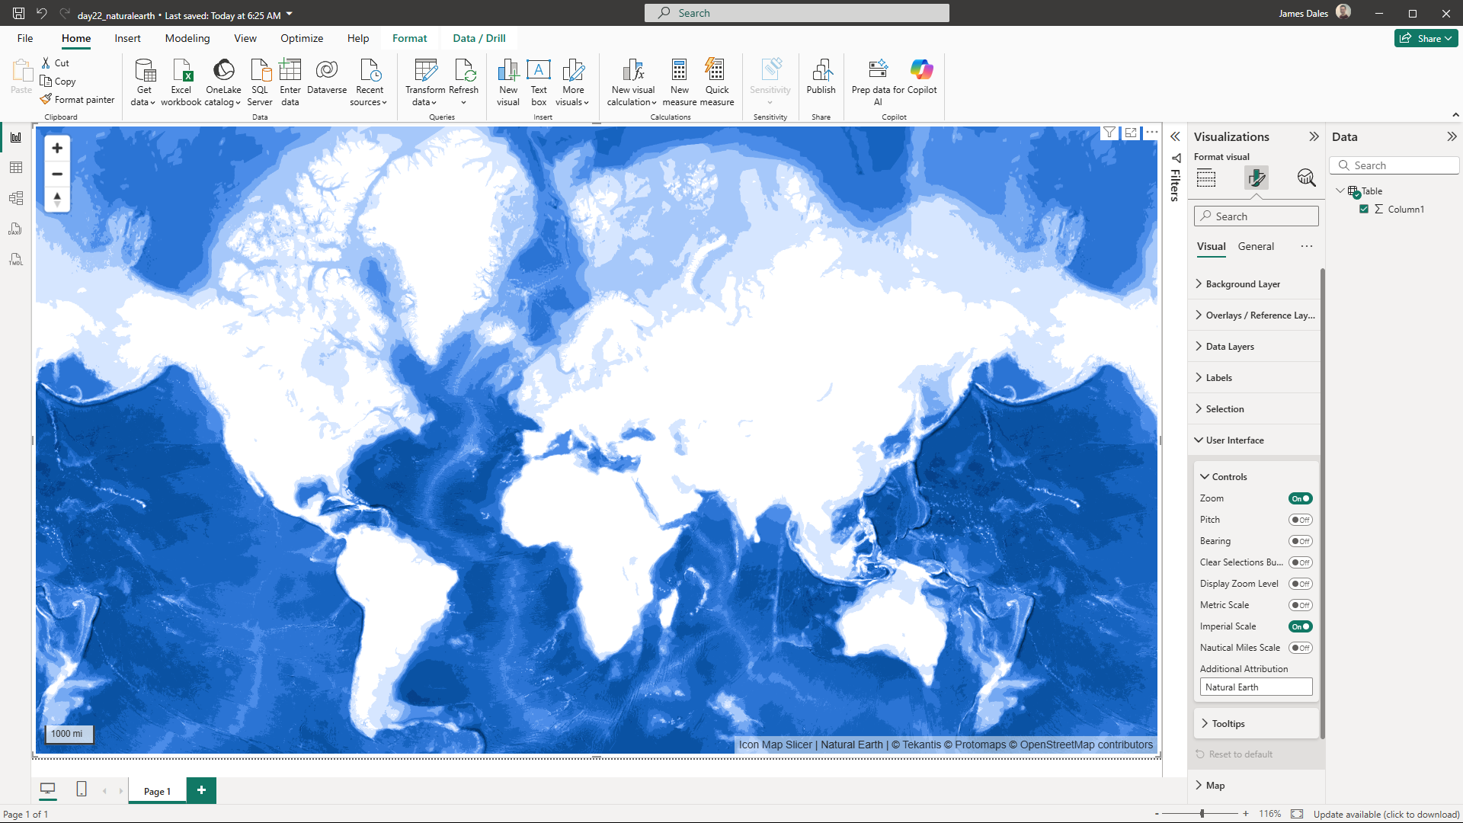Click the Natural Earth attribution text field
This screenshot has height=823, width=1463.
click(1256, 687)
